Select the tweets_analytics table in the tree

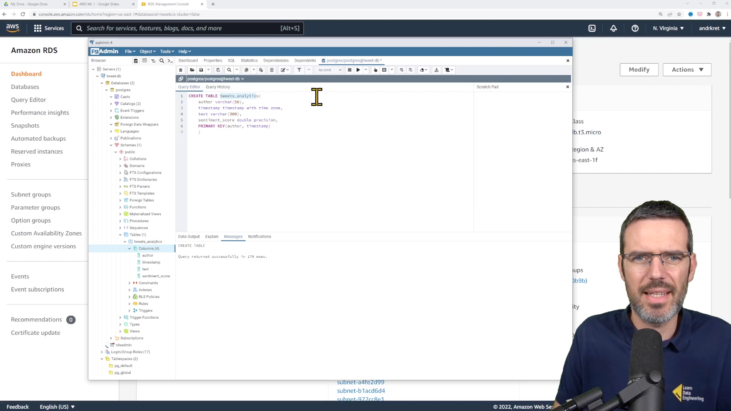tap(148, 242)
